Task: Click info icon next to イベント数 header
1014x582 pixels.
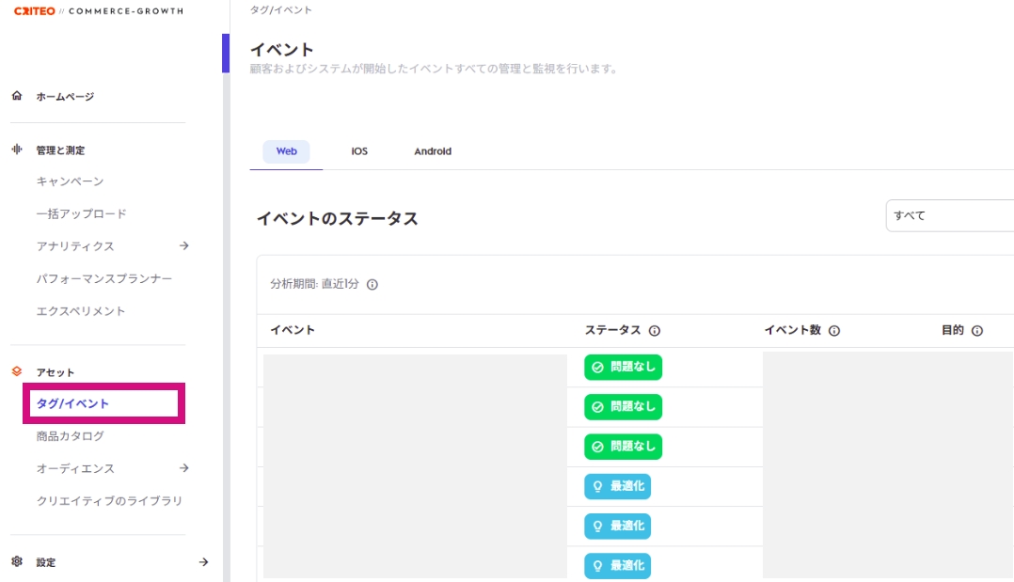Action: [834, 330]
